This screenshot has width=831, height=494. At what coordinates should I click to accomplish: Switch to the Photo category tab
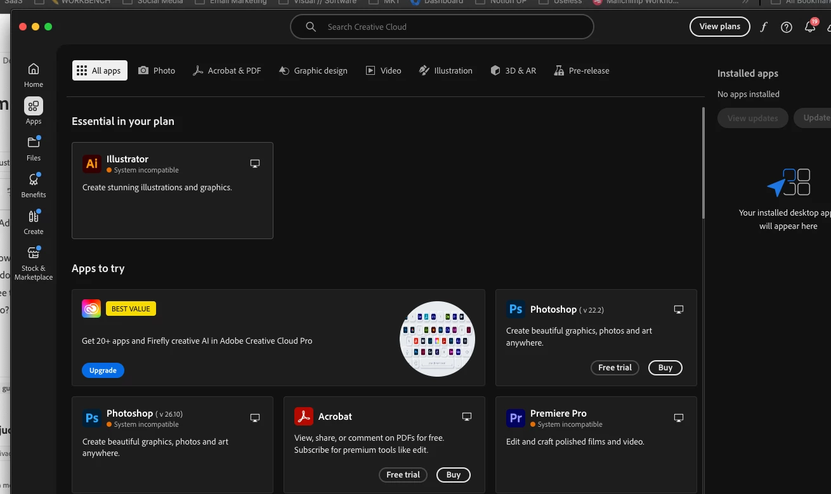tap(157, 70)
